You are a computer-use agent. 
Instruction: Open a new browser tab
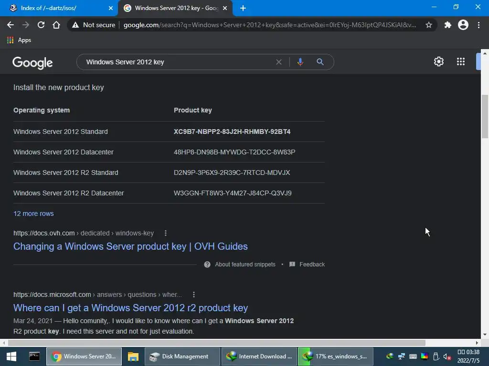point(243,8)
